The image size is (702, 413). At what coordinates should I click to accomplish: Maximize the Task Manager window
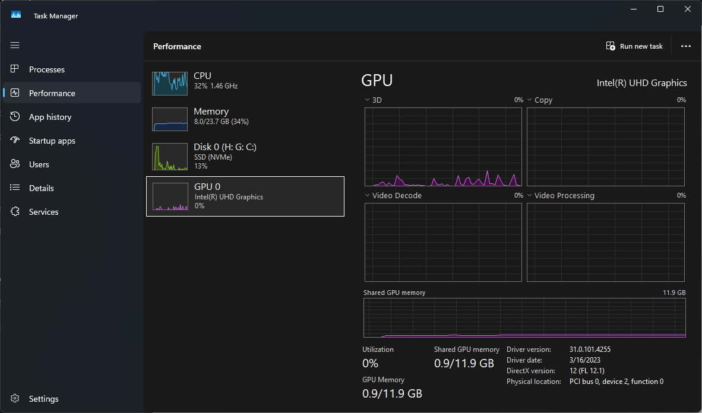tap(660, 9)
